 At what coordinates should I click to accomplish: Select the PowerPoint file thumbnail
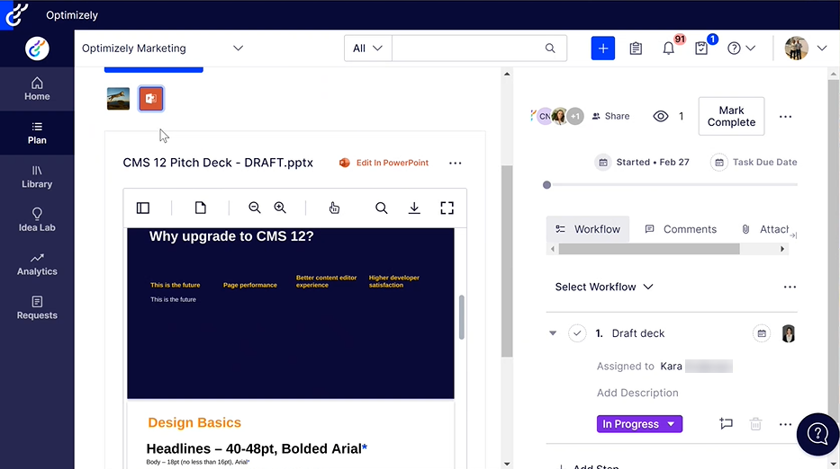point(151,99)
